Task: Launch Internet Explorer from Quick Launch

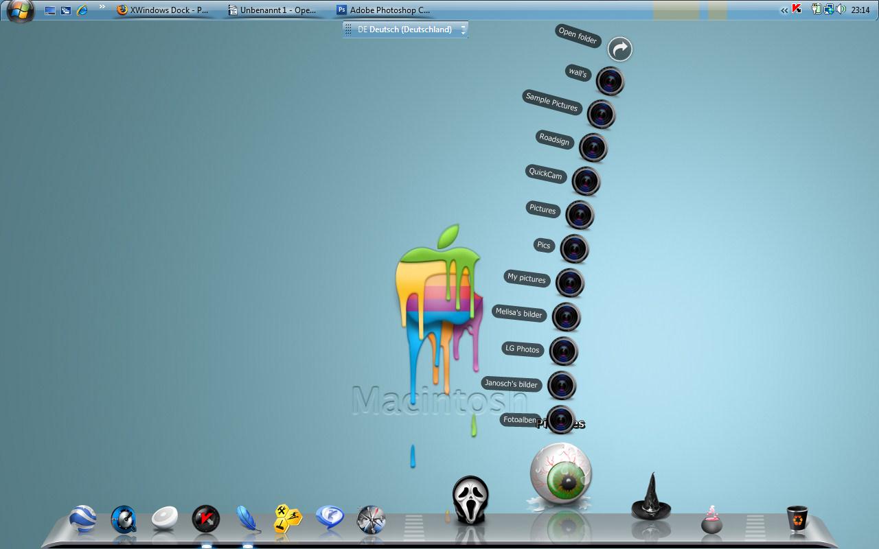Action: [x=82, y=10]
